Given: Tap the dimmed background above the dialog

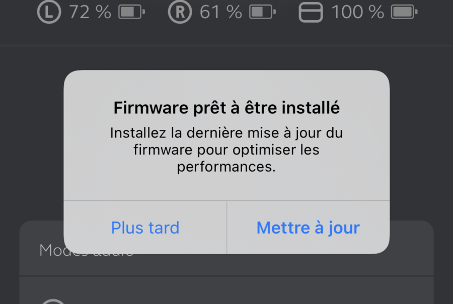Looking at the screenshot, I should [x=226, y=58].
